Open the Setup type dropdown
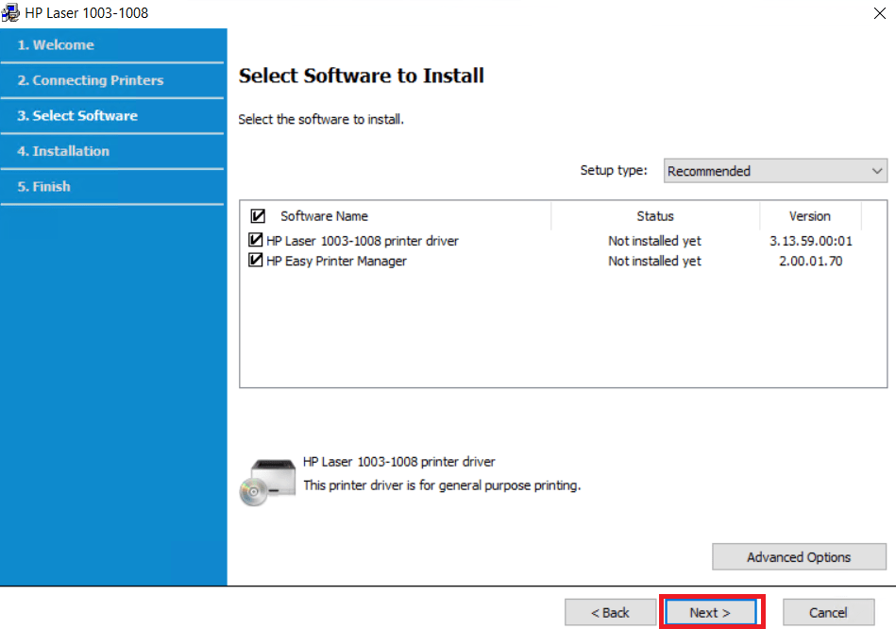The height and width of the screenshot is (629, 896). (x=774, y=171)
